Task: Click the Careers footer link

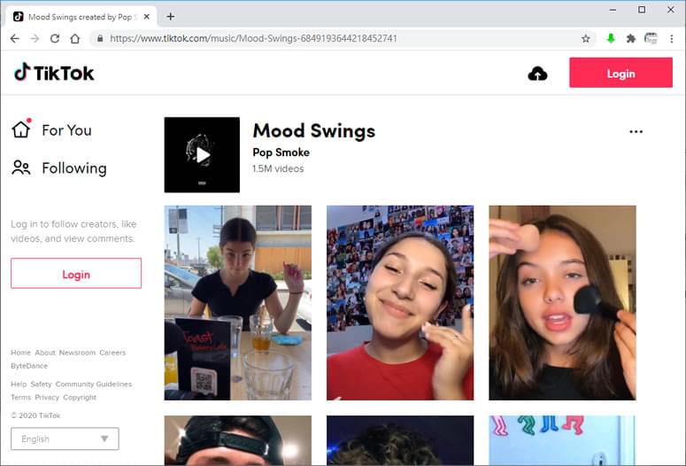Action: click(112, 353)
